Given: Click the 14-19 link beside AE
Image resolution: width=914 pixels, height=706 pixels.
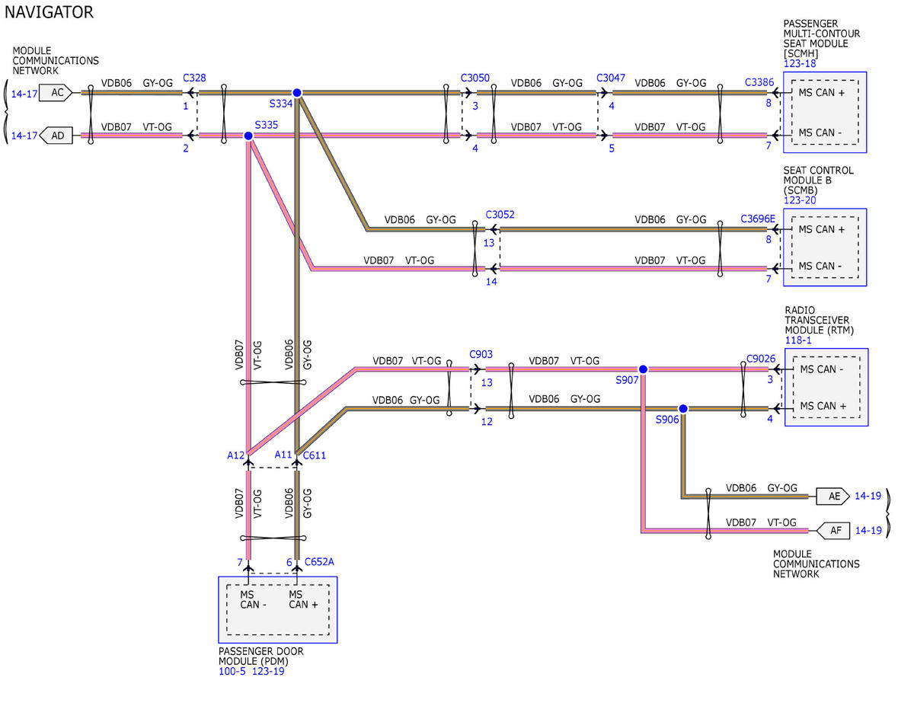Looking at the screenshot, I should 868,496.
